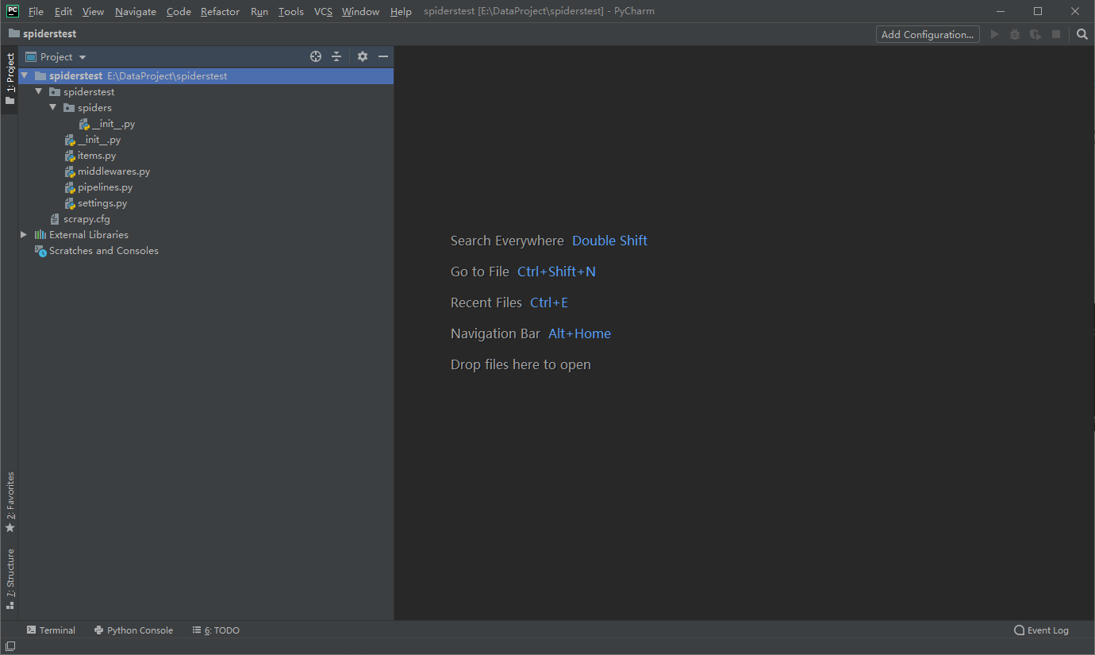Screen dimensions: 1095x655
Task: Click the Alt+Home shortcut hint
Action: coord(579,333)
